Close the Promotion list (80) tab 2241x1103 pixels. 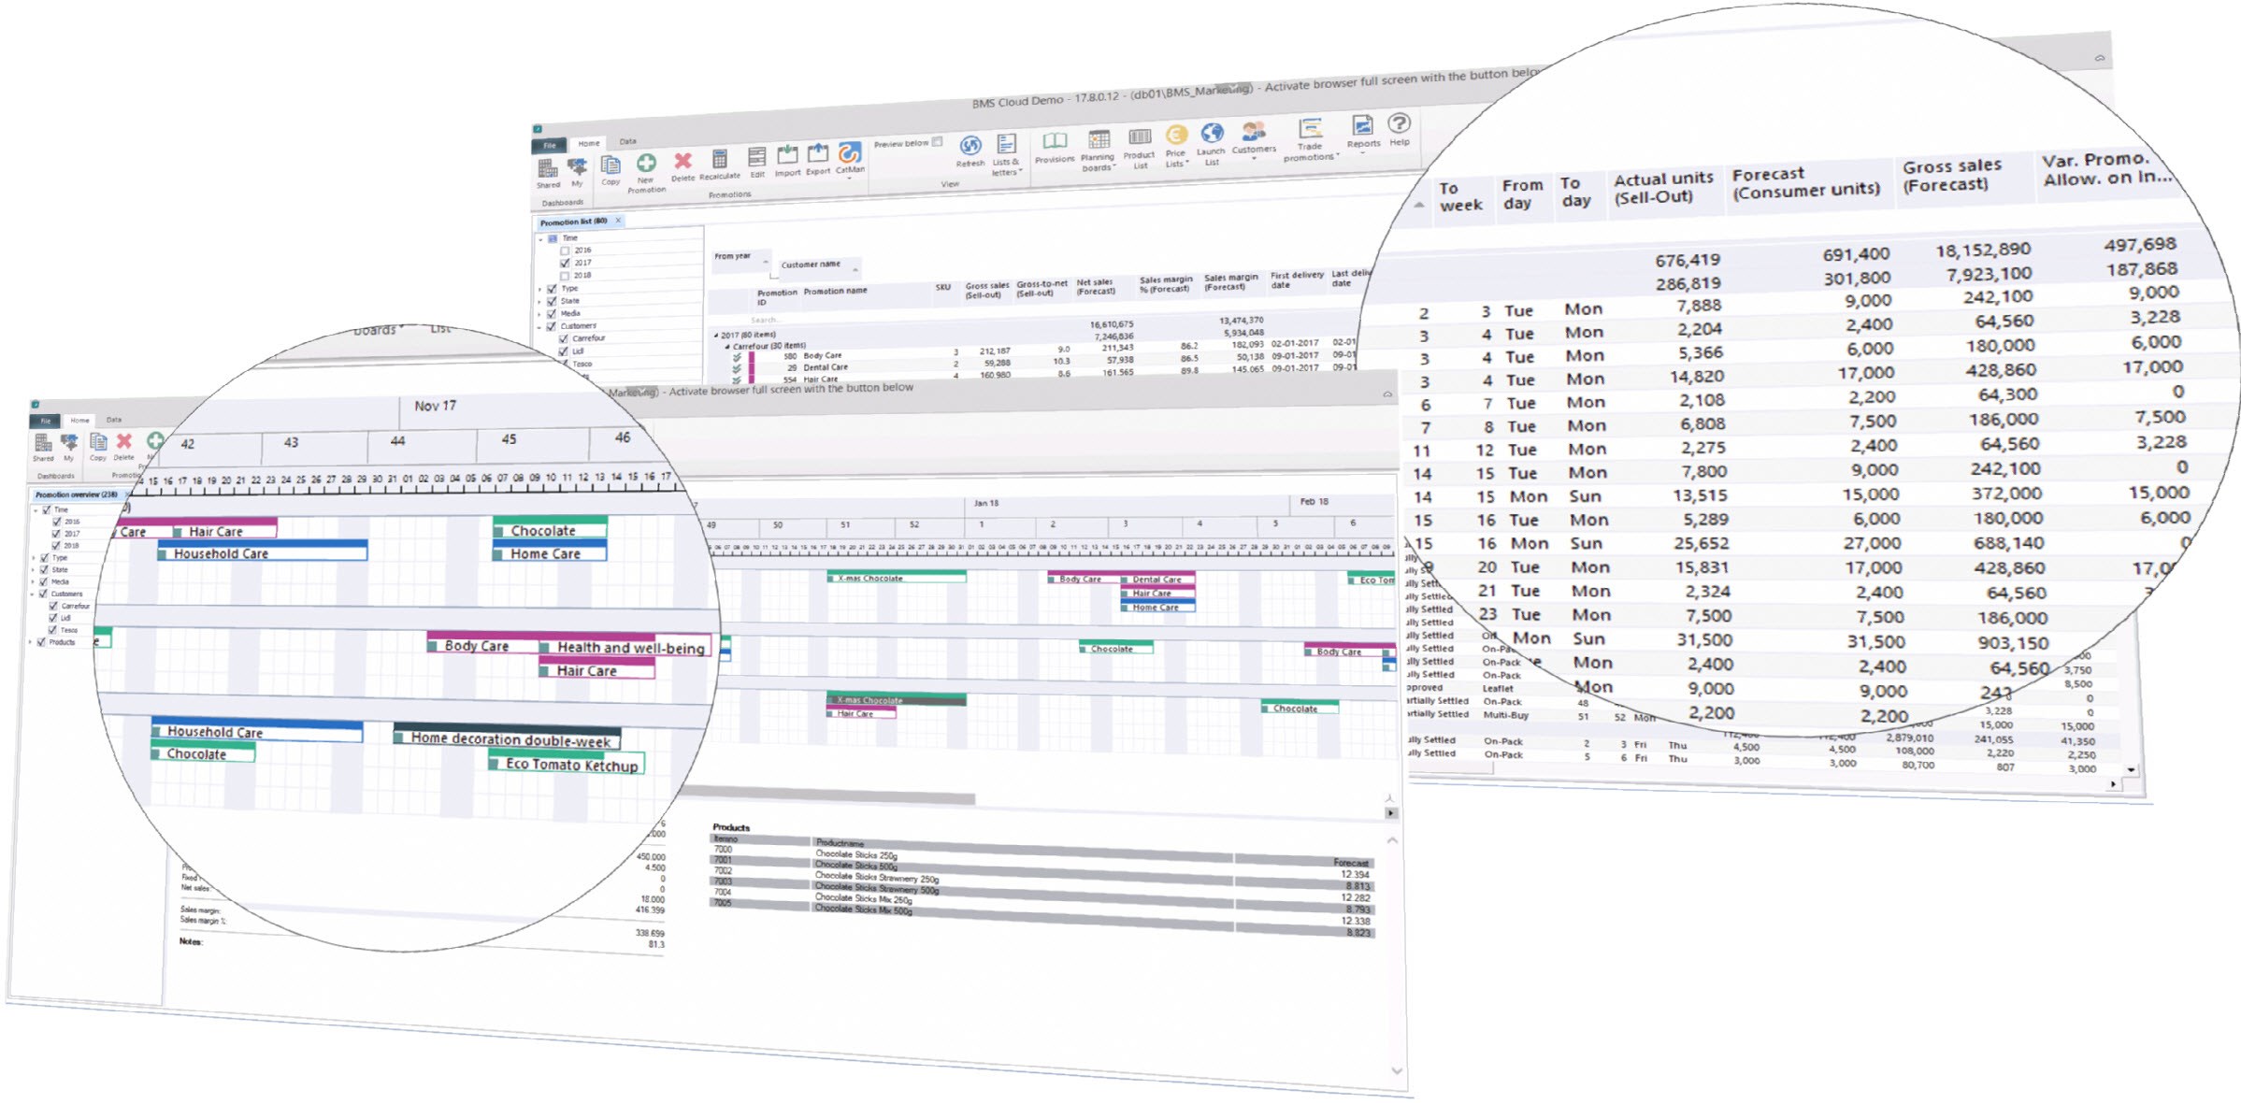(618, 221)
